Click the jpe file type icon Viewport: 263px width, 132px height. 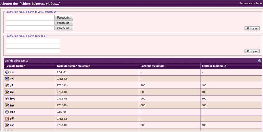pyautogui.click(x=7, y=92)
